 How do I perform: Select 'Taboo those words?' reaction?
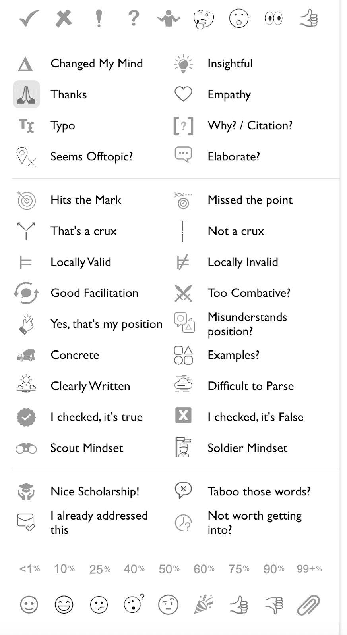259,491
